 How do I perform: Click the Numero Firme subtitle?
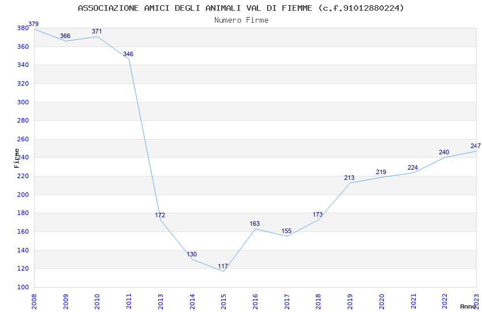click(242, 20)
